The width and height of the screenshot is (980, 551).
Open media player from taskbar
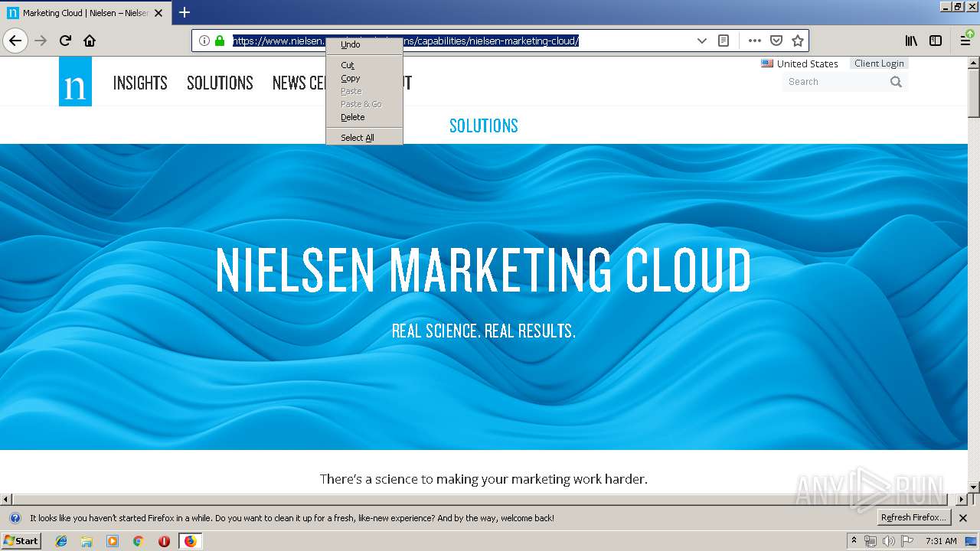113,541
